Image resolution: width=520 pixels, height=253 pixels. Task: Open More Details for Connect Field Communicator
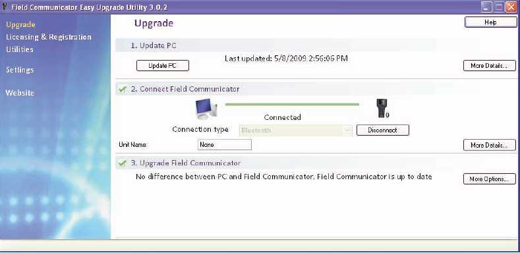point(490,145)
